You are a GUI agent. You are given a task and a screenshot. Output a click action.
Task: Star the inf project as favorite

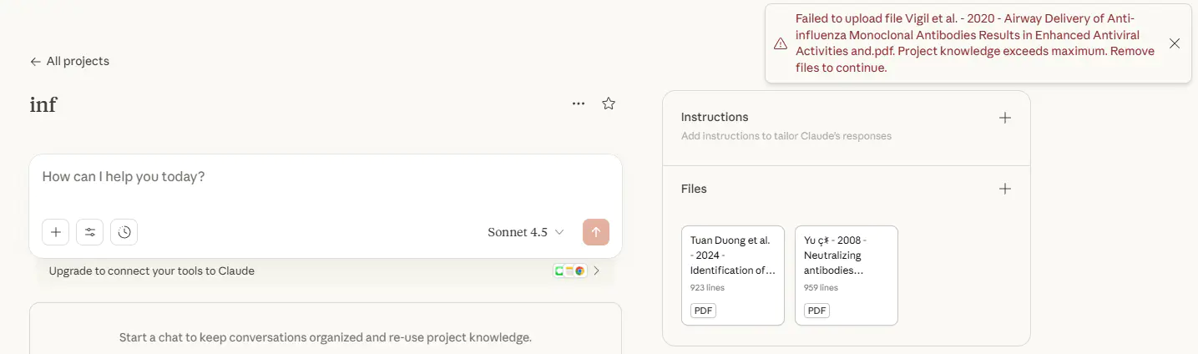[609, 104]
